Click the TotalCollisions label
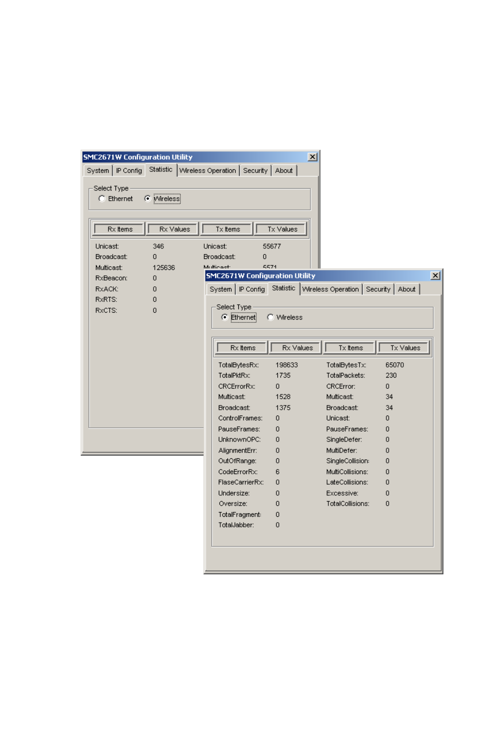 point(348,504)
